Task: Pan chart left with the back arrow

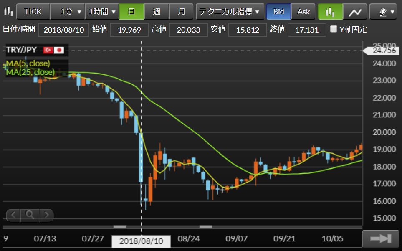Action: tap(13, 215)
